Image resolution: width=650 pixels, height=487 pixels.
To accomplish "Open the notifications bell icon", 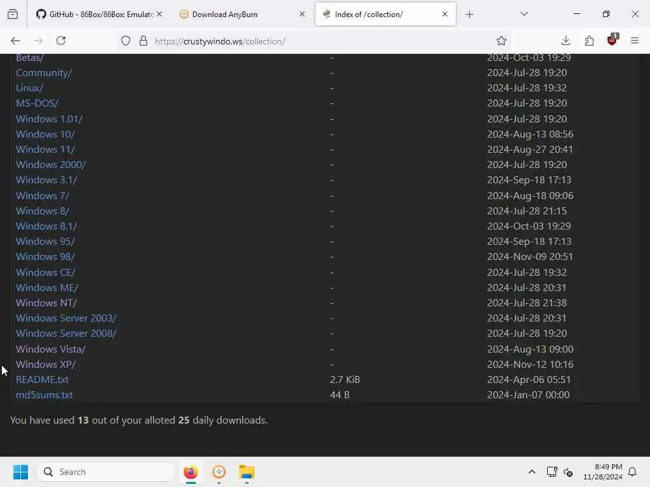I will point(633,472).
